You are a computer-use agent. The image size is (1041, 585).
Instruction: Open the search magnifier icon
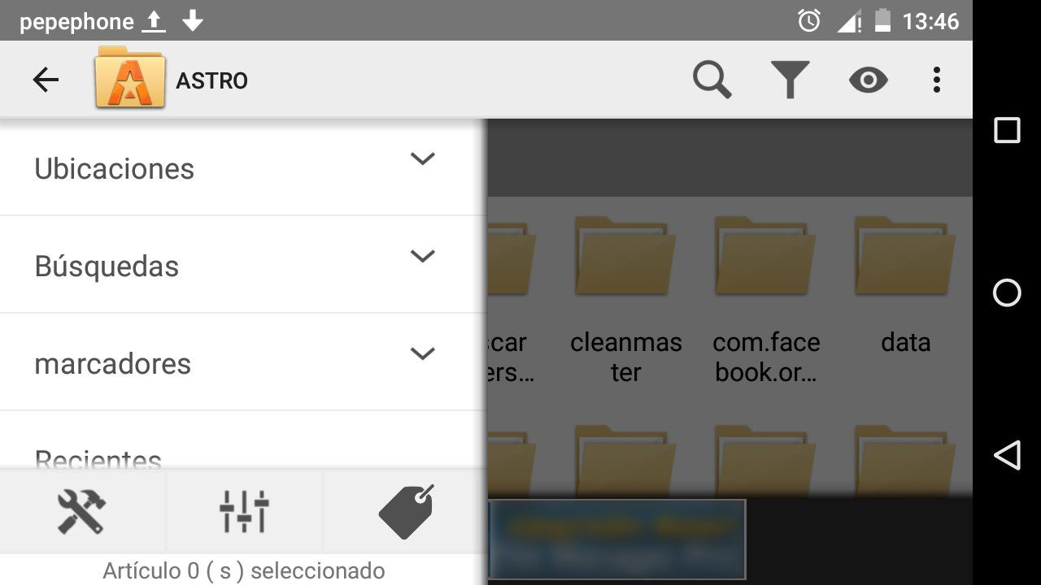pyautogui.click(x=712, y=80)
